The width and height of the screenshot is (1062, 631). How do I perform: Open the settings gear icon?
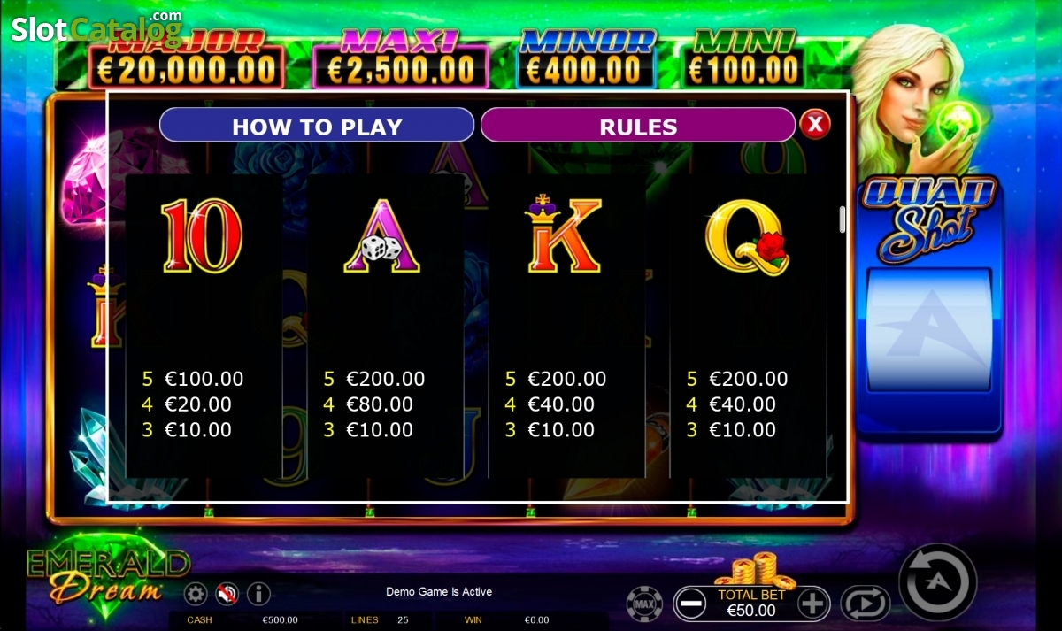[196, 593]
